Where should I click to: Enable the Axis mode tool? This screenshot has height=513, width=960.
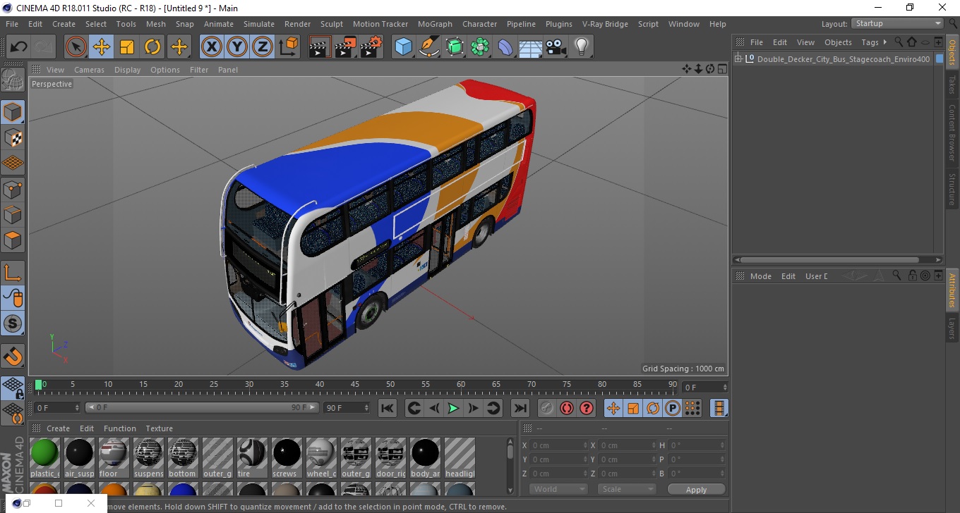tap(13, 272)
